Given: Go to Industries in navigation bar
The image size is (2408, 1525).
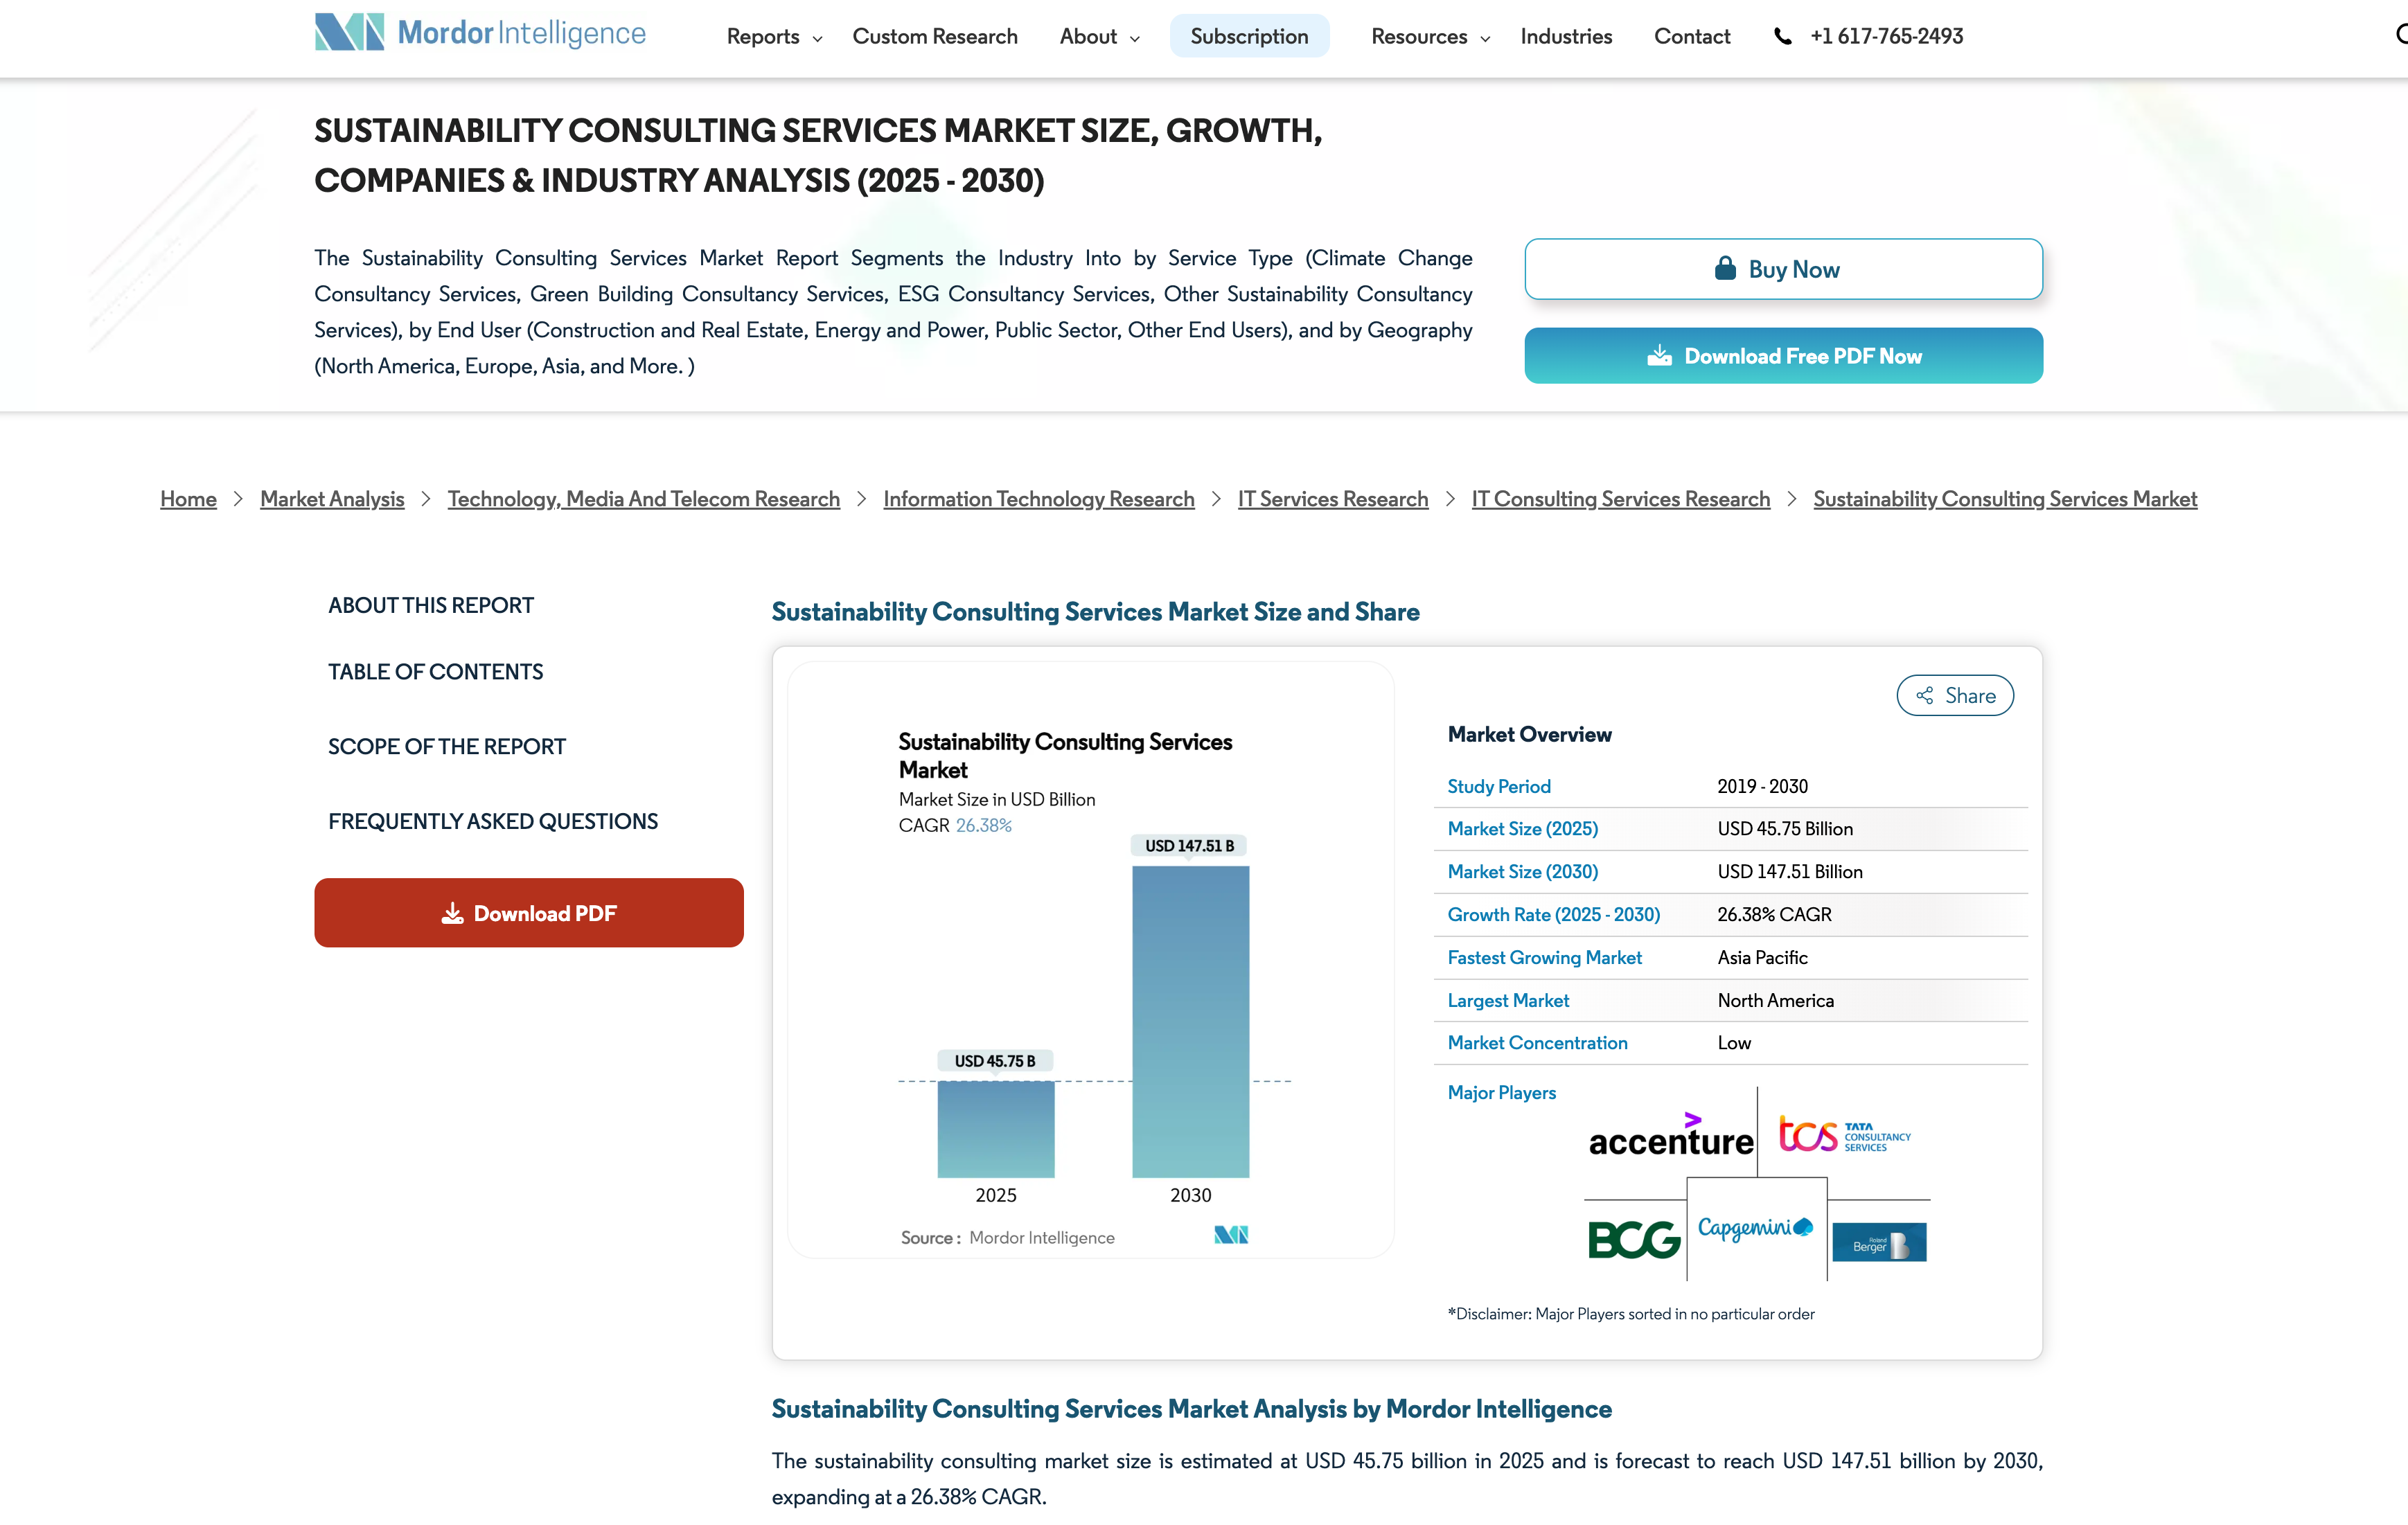Looking at the screenshot, I should pos(1565,37).
